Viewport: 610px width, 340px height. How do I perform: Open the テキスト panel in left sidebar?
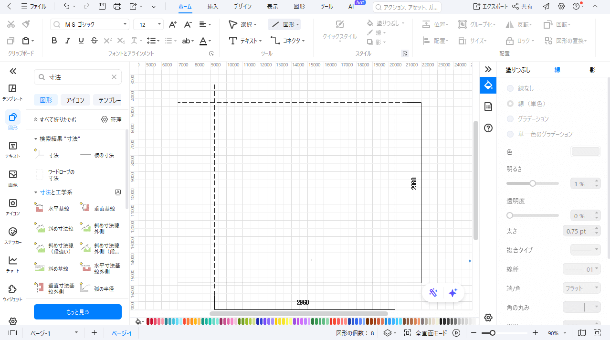tap(13, 149)
